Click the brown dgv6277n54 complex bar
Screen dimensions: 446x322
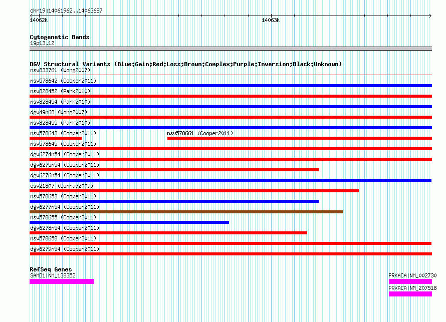(x=186, y=212)
